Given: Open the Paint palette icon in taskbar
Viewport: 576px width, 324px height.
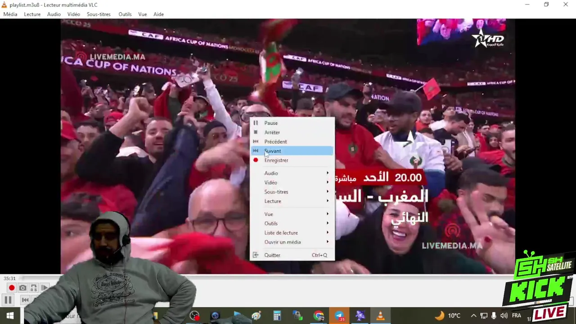Looking at the screenshot, I should click(x=256, y=316).
